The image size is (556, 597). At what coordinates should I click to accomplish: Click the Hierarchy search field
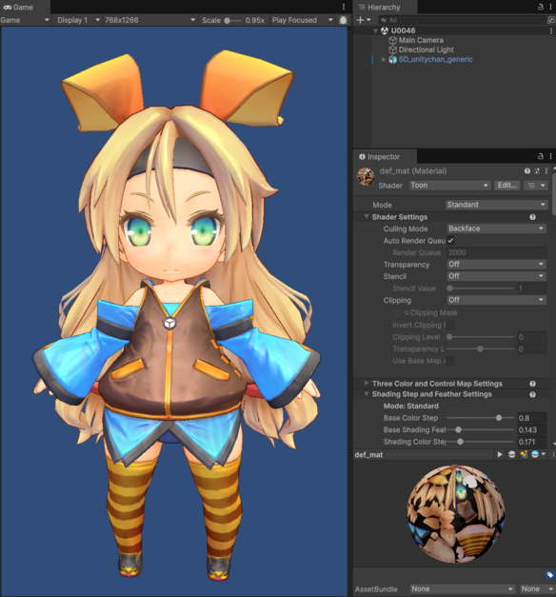[x=462, y=20]
